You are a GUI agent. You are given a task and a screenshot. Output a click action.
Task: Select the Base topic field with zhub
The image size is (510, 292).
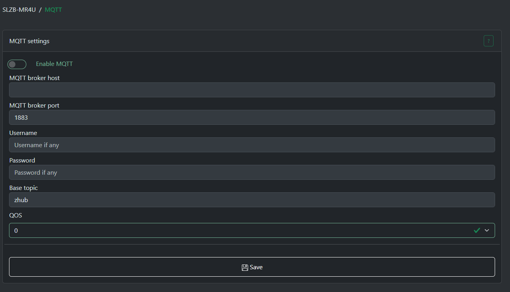[x=252, y=200]
